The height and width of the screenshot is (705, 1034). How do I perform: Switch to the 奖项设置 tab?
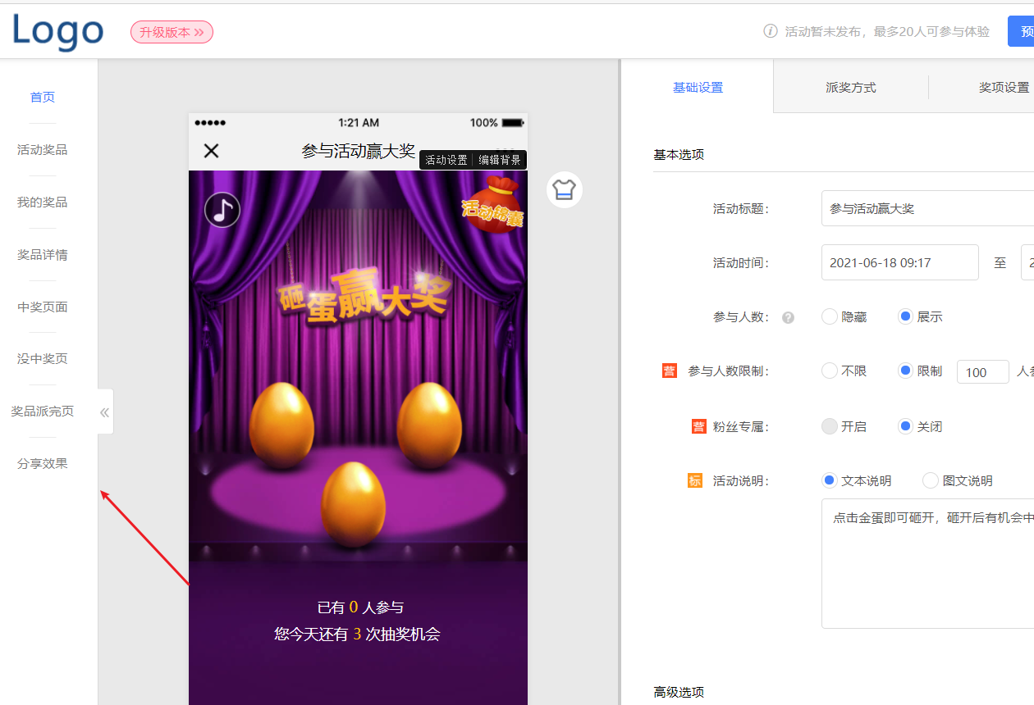click(1004, 86)
